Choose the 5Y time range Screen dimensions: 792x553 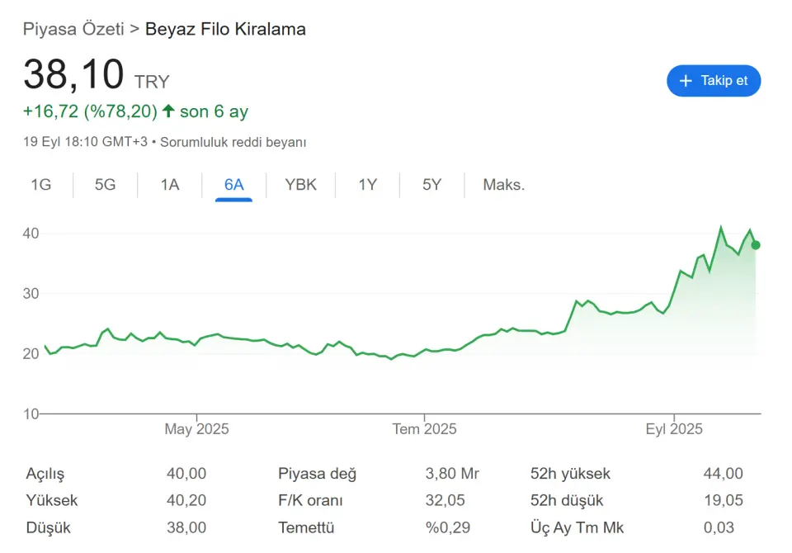click(431, 185)
